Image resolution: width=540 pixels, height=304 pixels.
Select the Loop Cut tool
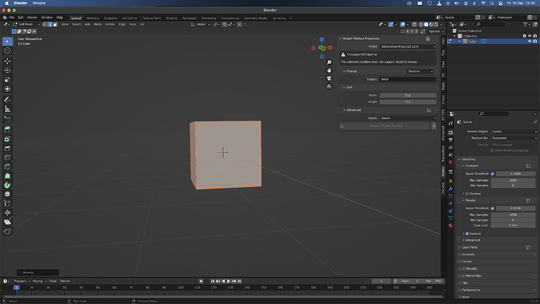coord(7,157)
